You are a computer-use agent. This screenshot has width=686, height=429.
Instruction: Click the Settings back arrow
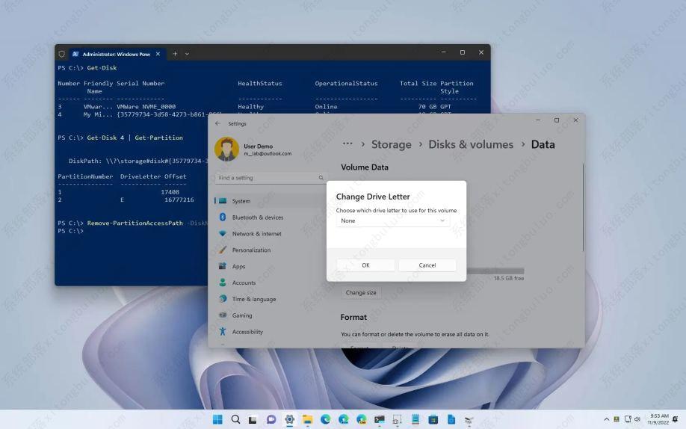[x=217, y=123]
